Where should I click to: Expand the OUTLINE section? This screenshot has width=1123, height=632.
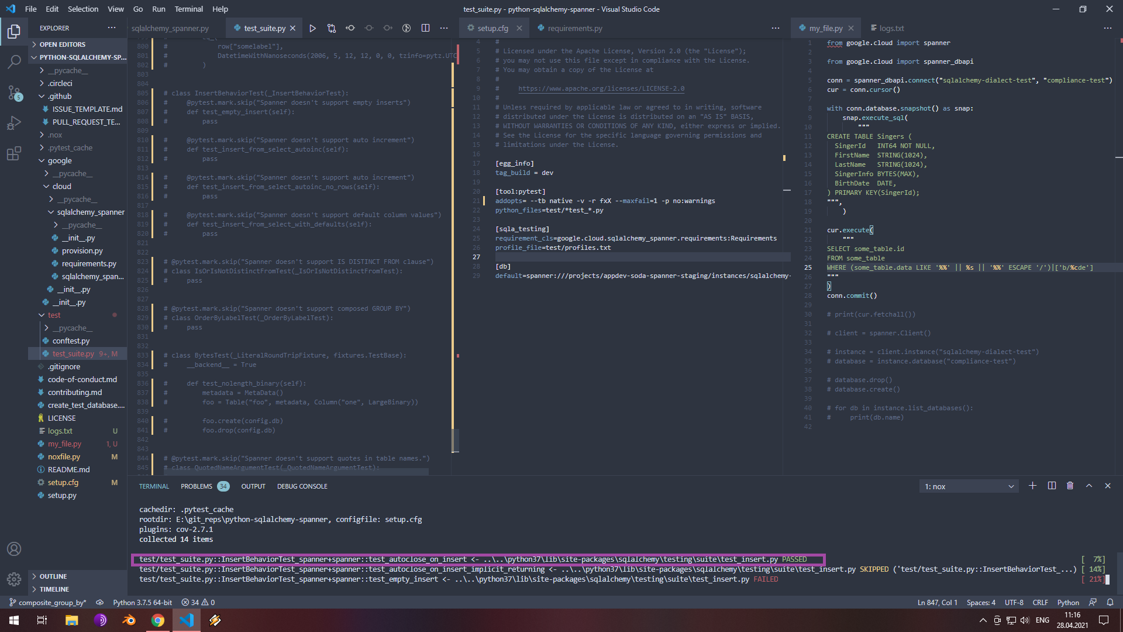tap(53, 576)
